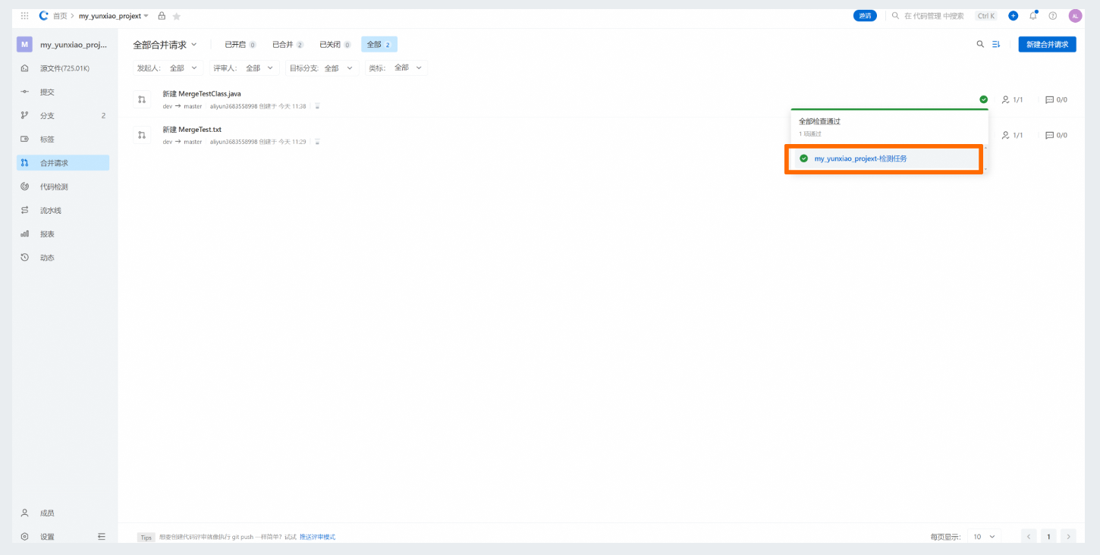This screenshot has height=555, width=1100.
Task: Select the 全部 tab with count 2
Action: pyautogui.click(x=379, y=45)
